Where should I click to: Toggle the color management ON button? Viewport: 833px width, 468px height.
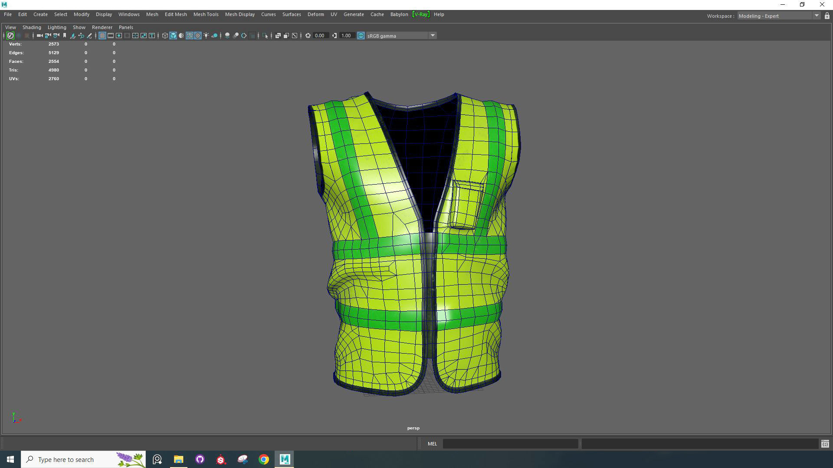[x=361, y=36]
